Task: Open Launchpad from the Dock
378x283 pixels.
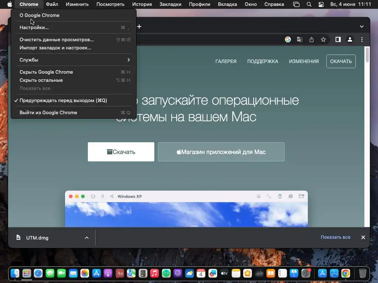Action: (27, 273)
